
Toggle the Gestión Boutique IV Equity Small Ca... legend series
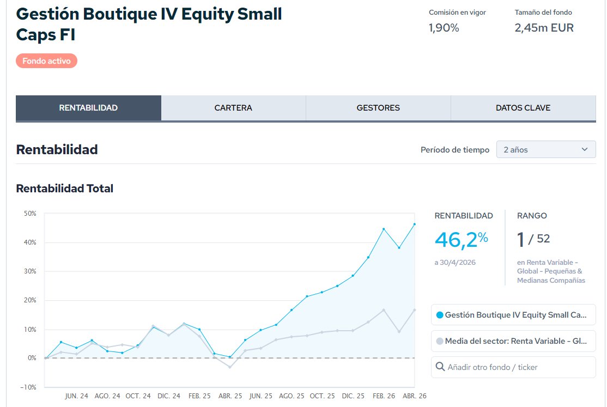[513, 315]
